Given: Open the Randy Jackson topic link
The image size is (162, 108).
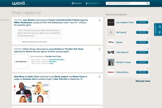Looking at the screenshot, I should [x=61, y=76].
